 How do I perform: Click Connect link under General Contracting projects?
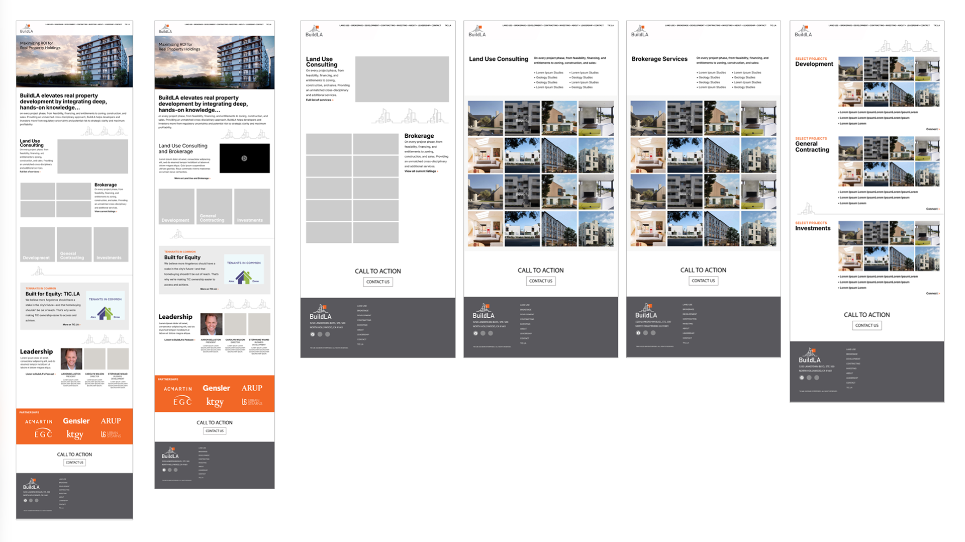coord(933,209)
